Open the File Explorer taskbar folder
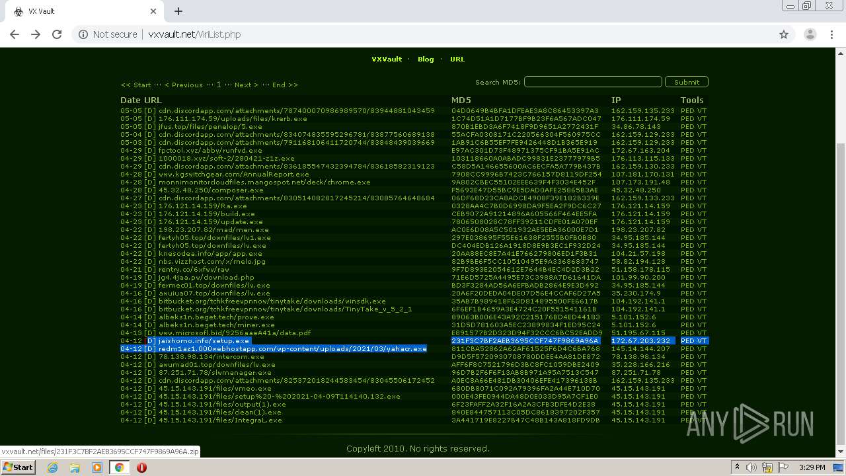 click(75, 467)
